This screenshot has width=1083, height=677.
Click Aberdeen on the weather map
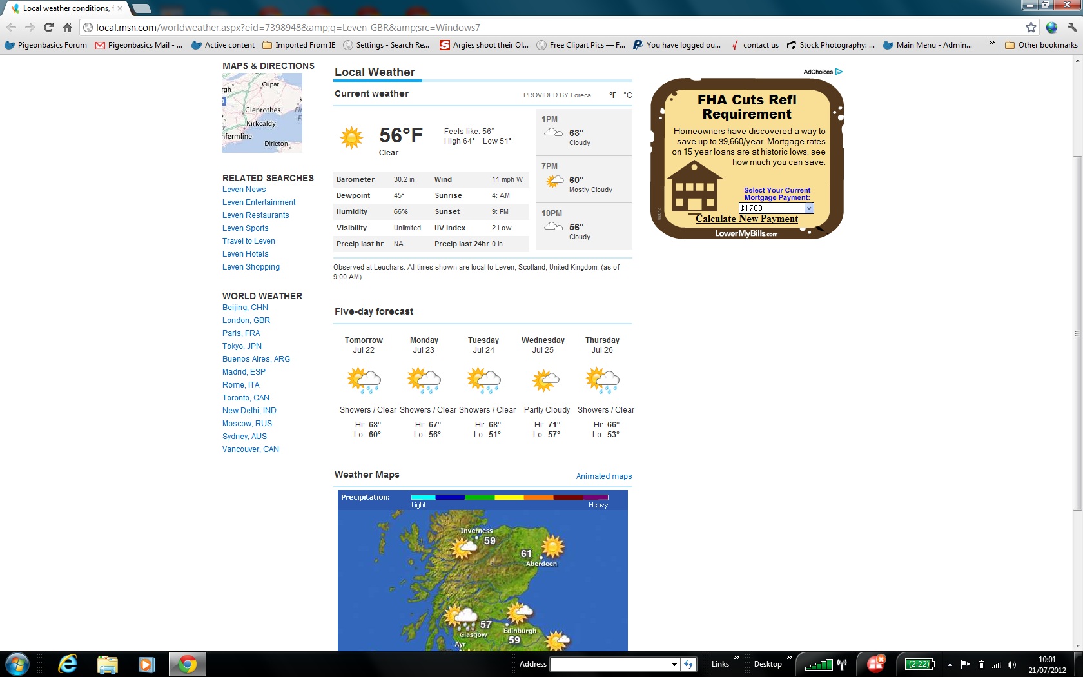pyautogui.click(x=541, y=564)
